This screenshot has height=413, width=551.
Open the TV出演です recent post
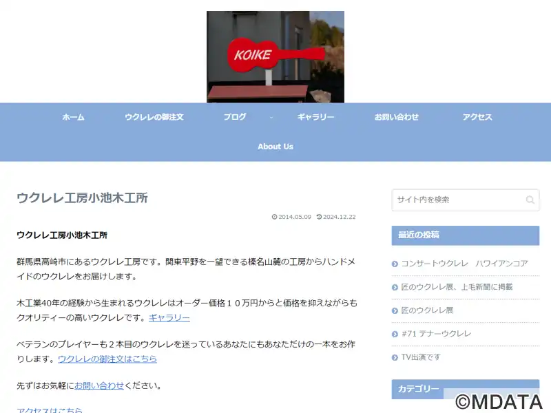click(x=421, y=357)
